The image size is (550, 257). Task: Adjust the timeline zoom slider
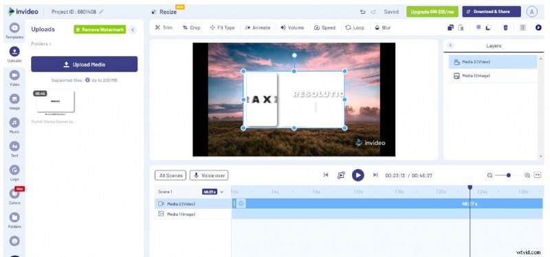[x=508, y=175]
